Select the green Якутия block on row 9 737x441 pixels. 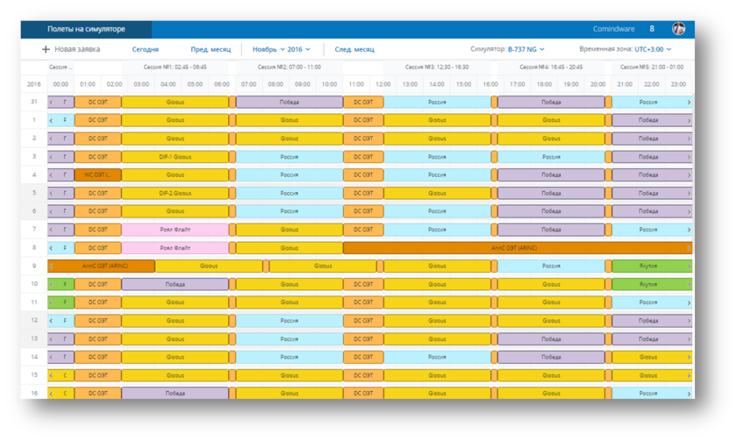(x=648, y=266)
